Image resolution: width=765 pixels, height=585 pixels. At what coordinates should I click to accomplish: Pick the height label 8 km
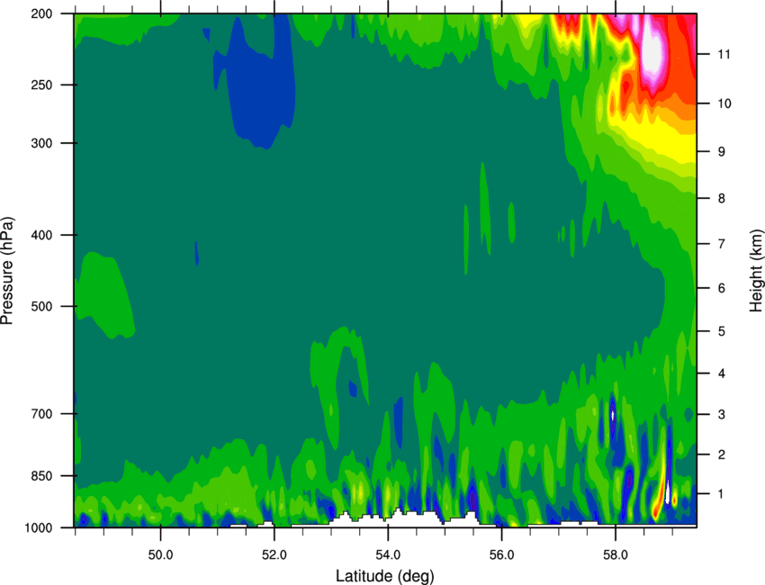[721, 198]
